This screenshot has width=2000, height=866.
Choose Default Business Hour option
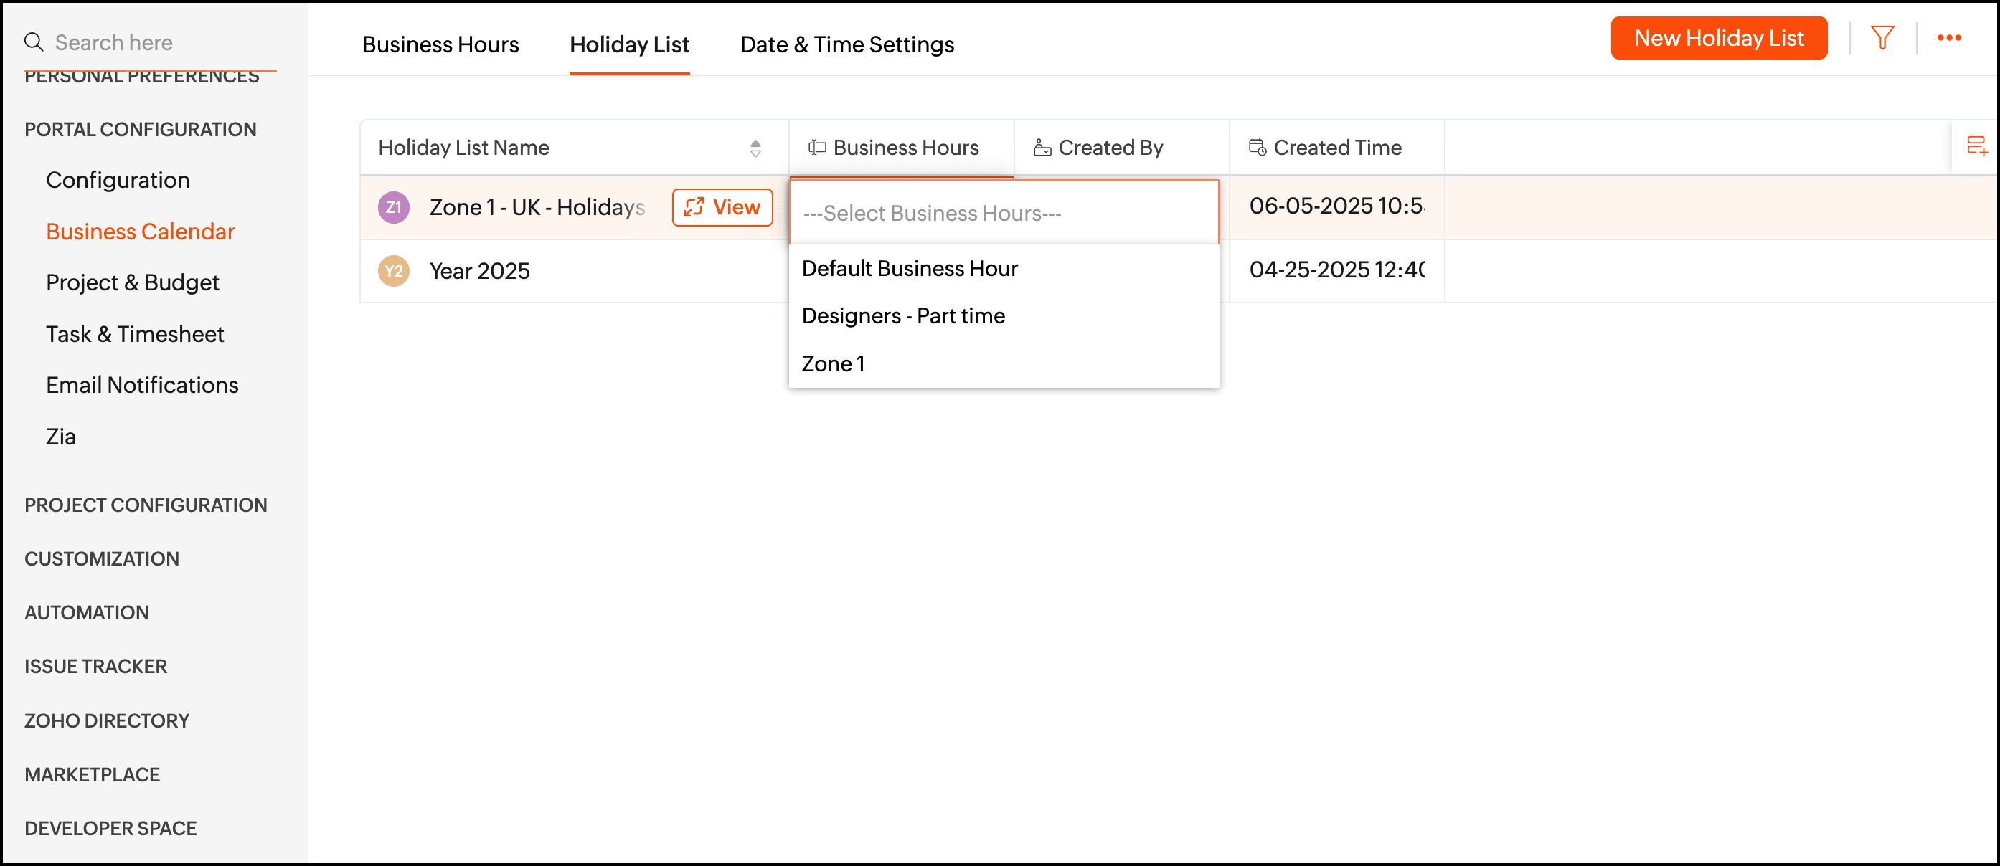tap(1004, 269)
